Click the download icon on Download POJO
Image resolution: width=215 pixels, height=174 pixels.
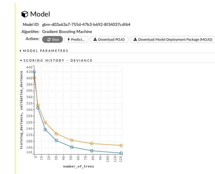point(95,40)
